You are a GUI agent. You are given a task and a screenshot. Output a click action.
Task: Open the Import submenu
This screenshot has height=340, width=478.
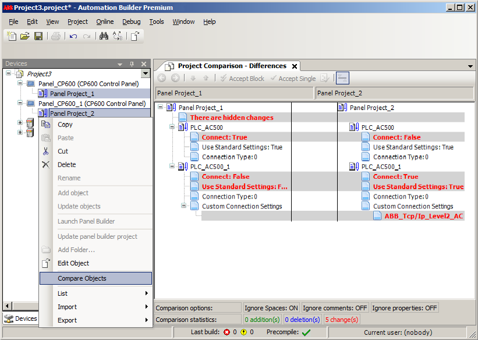96,307
